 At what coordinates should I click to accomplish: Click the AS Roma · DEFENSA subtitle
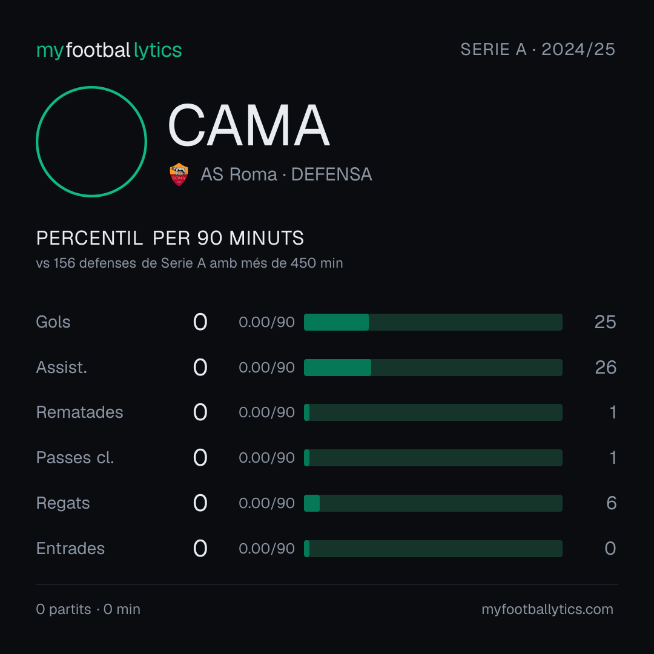pos(286,174)
